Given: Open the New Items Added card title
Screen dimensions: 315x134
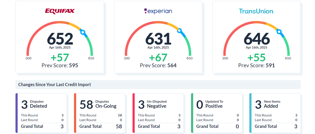Looking at the screenshot, I should pyautogui.click(x=272, y=104).
